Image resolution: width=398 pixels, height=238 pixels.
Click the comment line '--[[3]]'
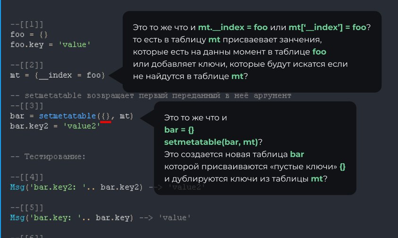(x=27, y=106)
